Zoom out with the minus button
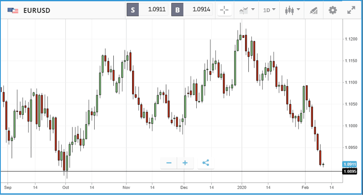Screen dimensions: 363x195 tap(169, 163)
